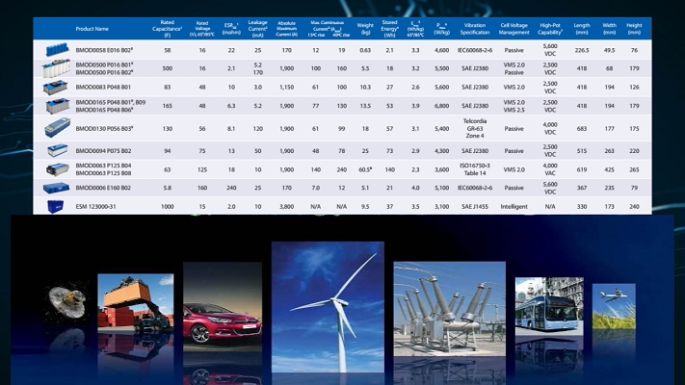Click the 6,800 W/kg power value

coord(441,106)
